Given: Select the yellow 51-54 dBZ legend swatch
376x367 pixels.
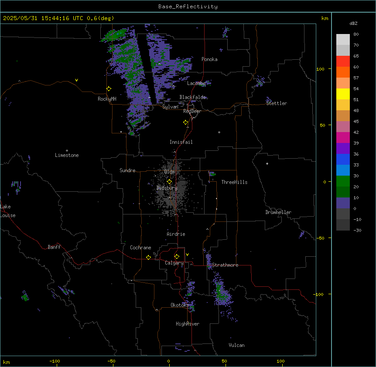Looking at the screenshot, I should tap(343, 94).
